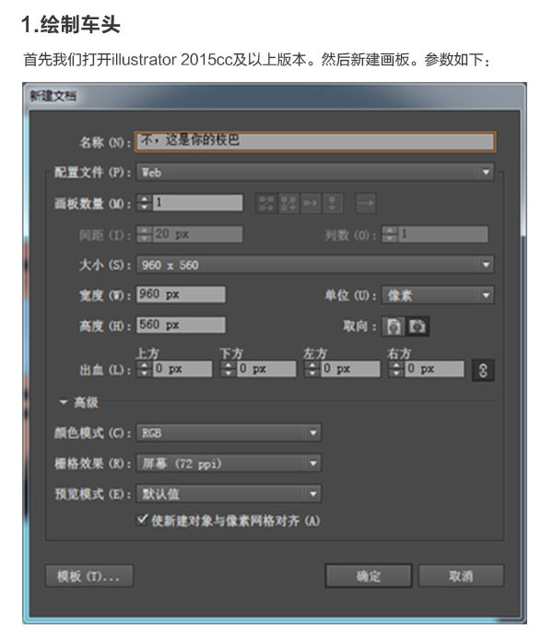553x629 pixels.
Task: Click the 上方 top bleed stepper
Action: [x=144, y=368]
